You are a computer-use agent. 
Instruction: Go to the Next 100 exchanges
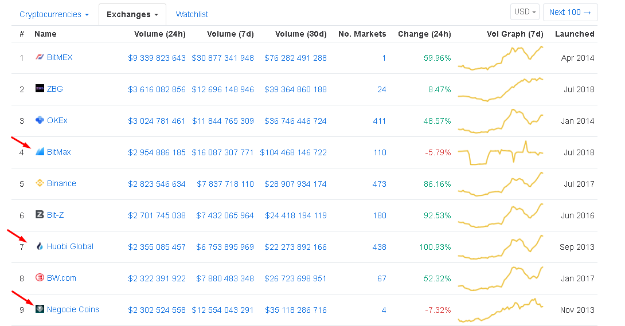570,12
